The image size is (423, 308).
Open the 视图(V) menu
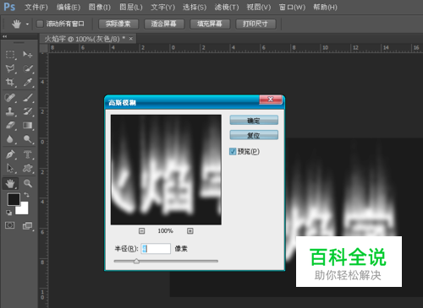point(259,7)
